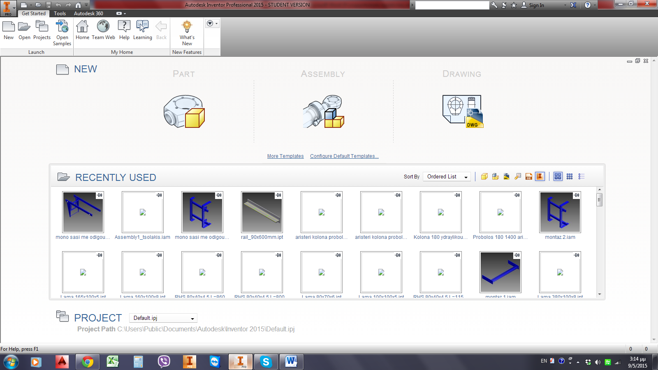The image size is (658, 370).
Task: Expand the quick access New file arrow
Action: click(30, 5)
